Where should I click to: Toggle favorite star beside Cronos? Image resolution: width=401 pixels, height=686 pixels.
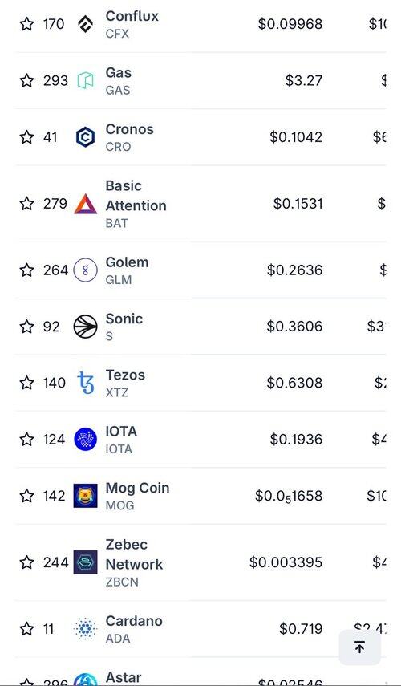[x=26, y=137]
